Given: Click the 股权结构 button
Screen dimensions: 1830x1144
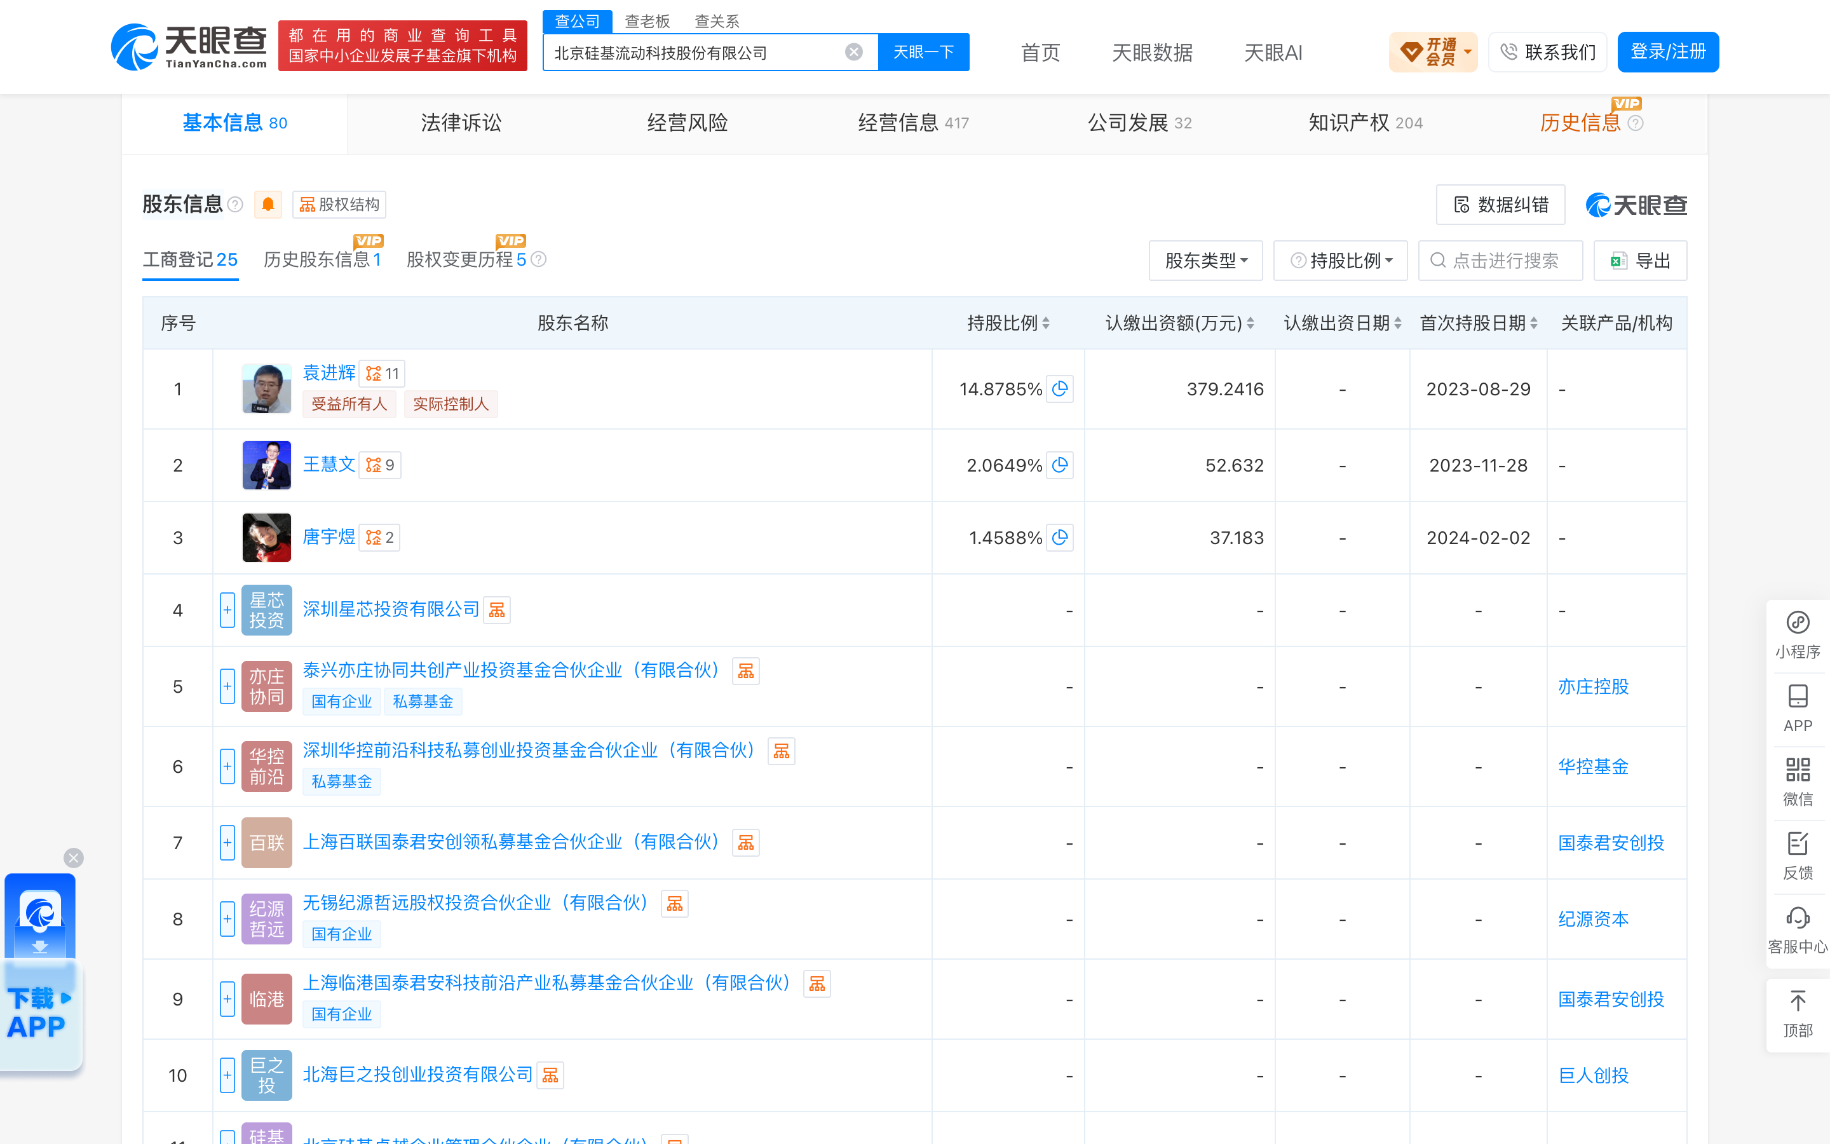Looking at the screenshot, I should [x=339, y=204].
